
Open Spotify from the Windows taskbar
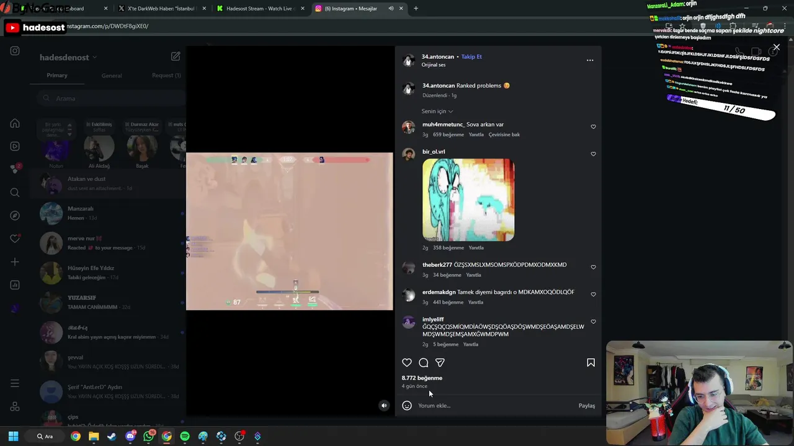185,436
